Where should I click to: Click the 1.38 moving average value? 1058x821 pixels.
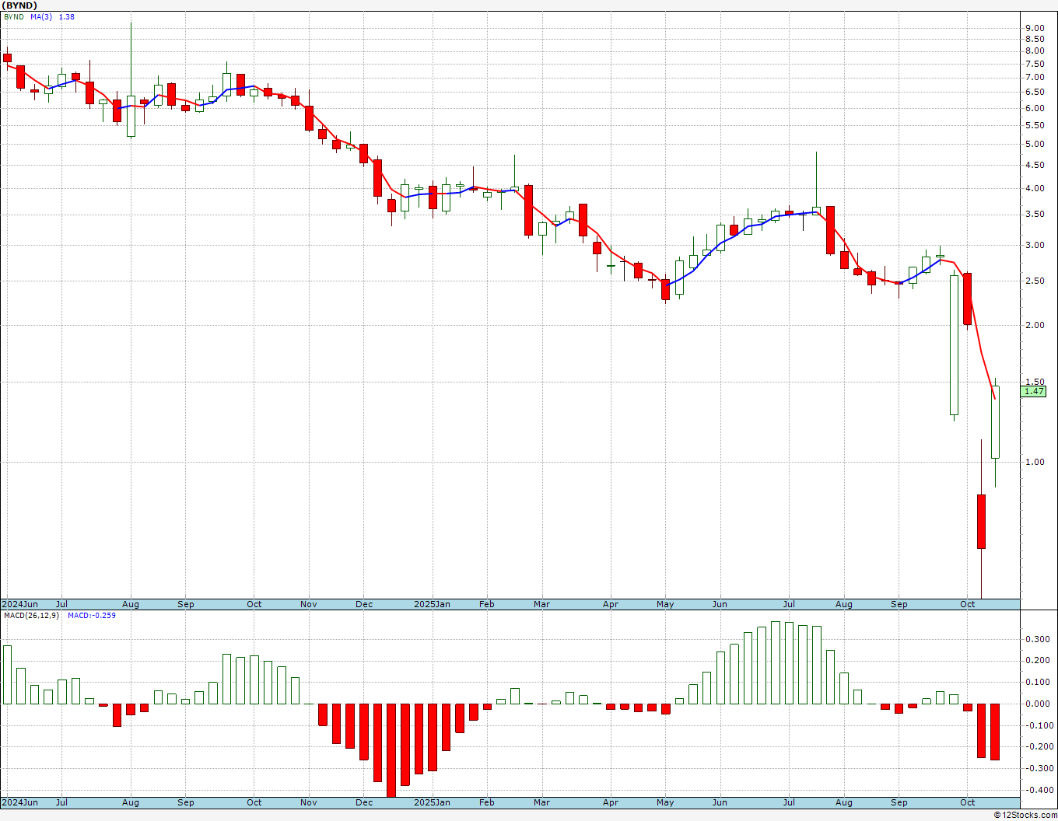point(67,16)
